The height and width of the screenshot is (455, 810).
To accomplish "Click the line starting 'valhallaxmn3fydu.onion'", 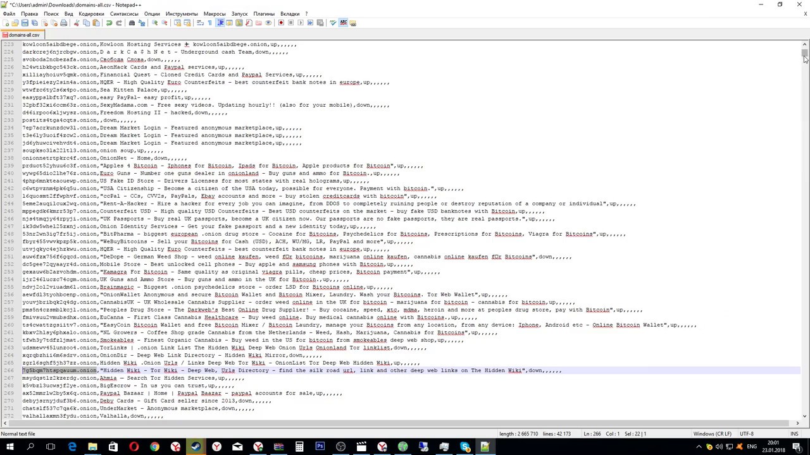I will point(92,416).
